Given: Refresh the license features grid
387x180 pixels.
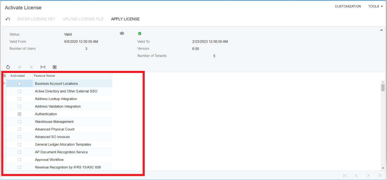Looking at the screenshot, I should pos(8,67).
